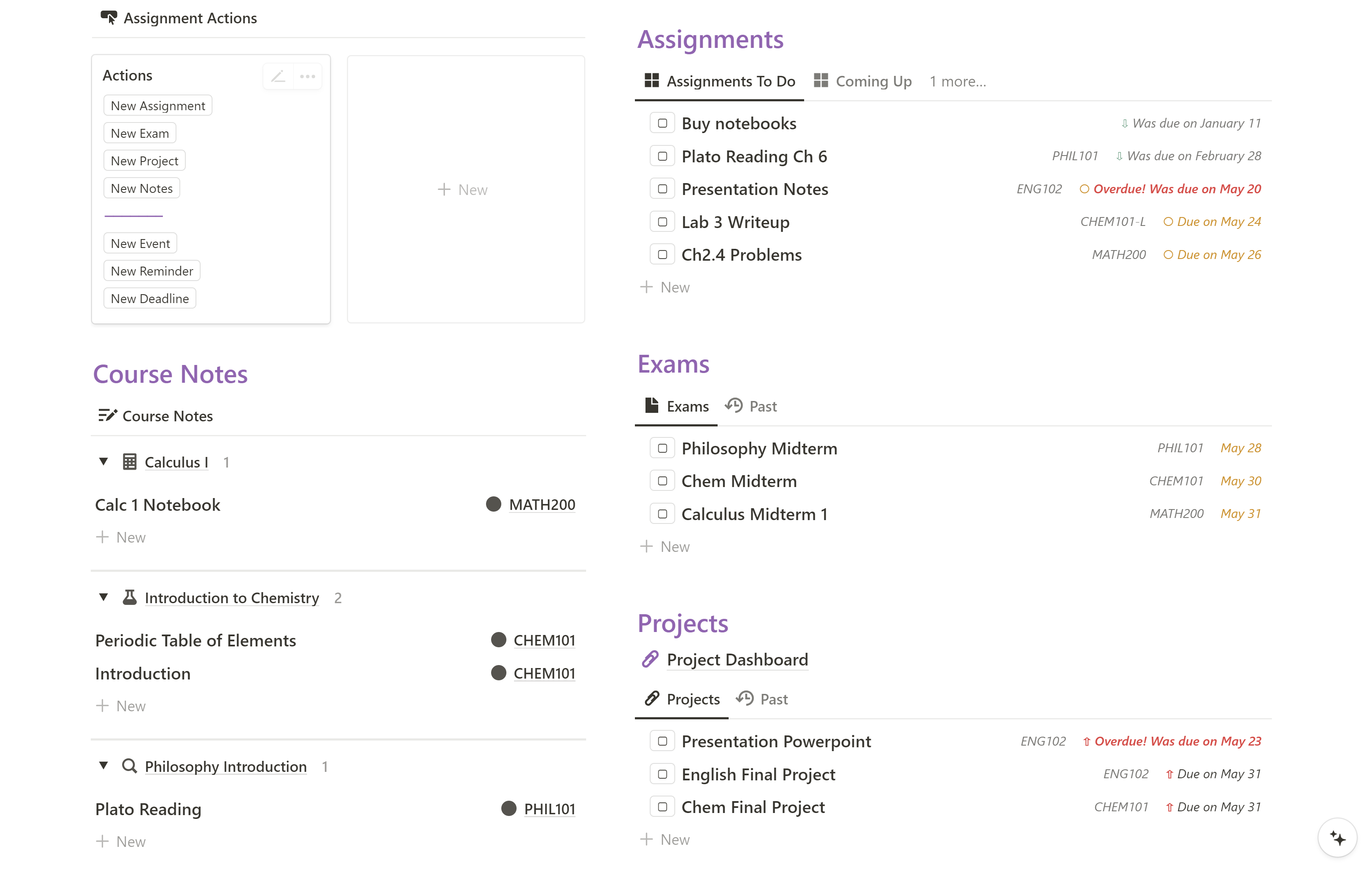Screen dimensions: 1372x877
Task: Collapse the Calculus I notes group
Action: click(103, 462)
